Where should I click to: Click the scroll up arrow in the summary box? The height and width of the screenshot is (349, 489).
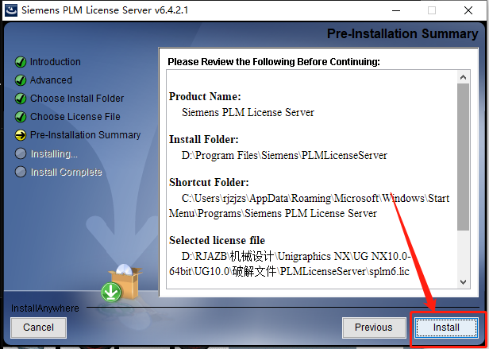(x=463, y=77)
